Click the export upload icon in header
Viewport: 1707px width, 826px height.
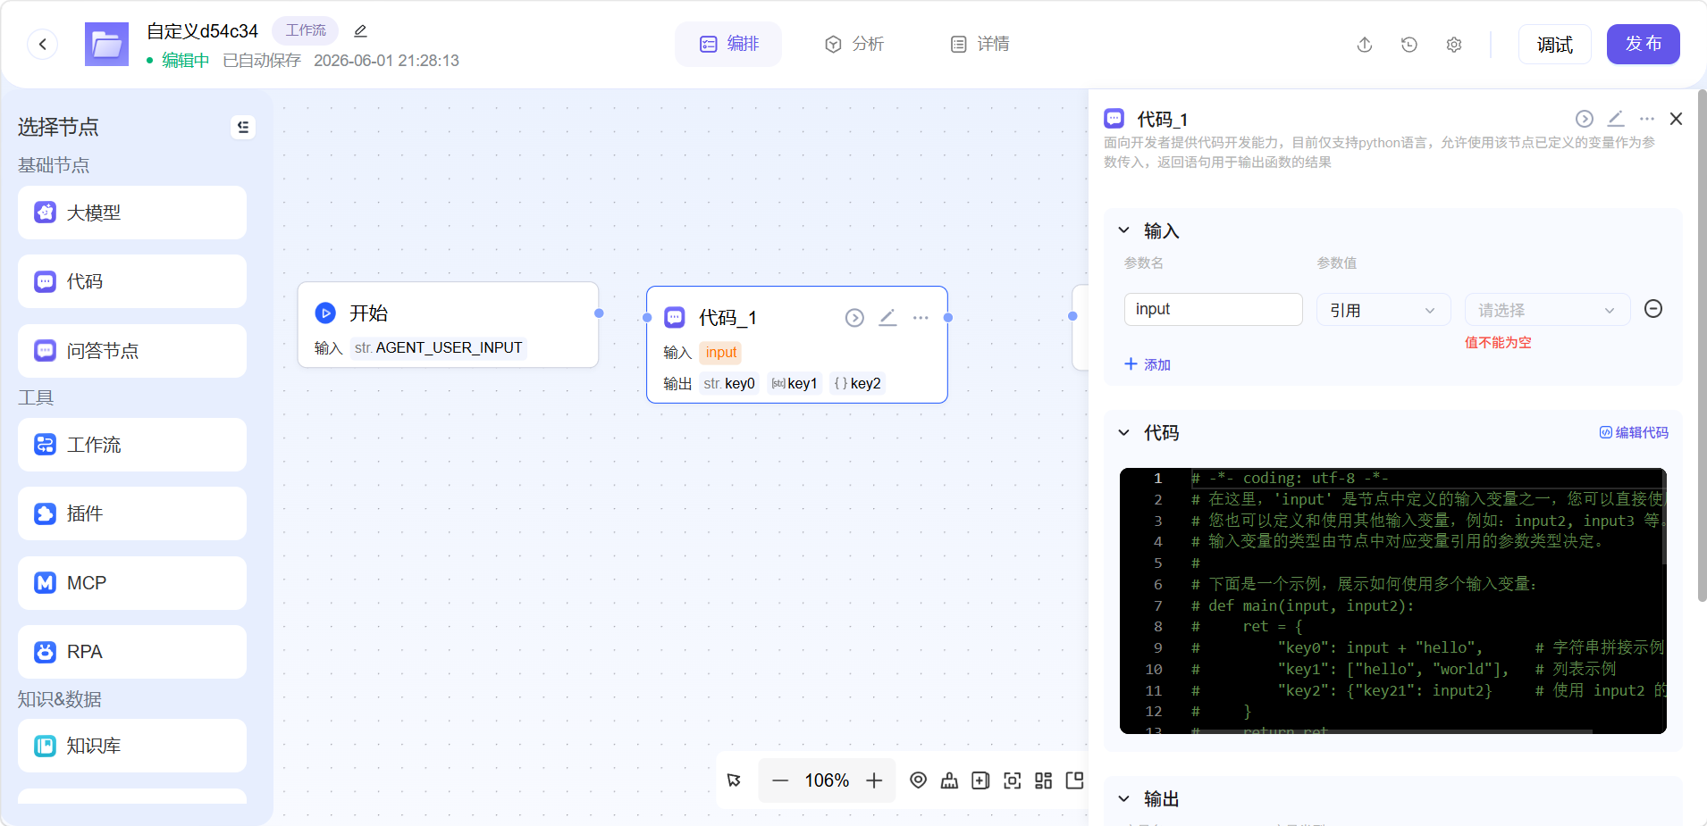coord(1365,45)
